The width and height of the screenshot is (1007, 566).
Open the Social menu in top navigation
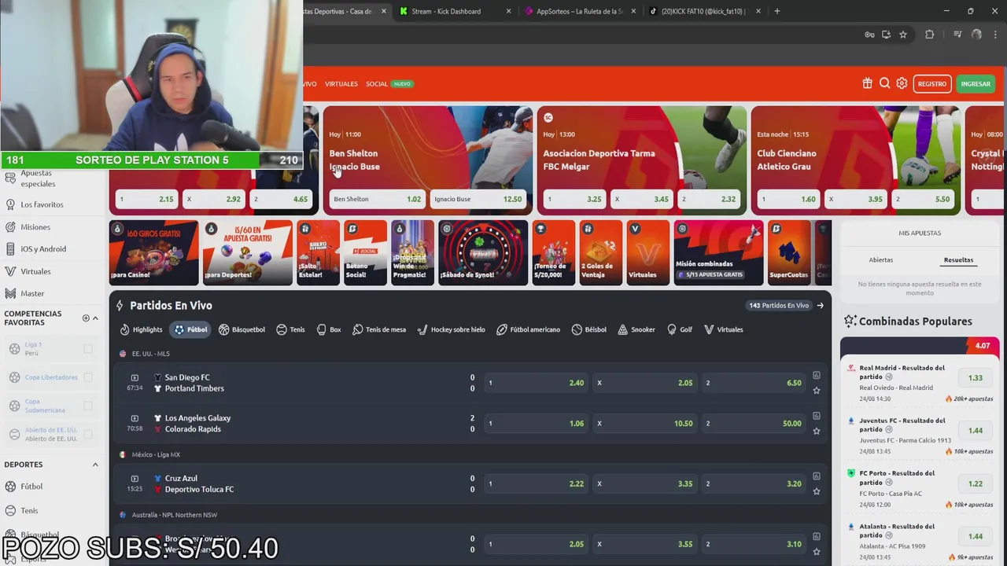point(377,84)
